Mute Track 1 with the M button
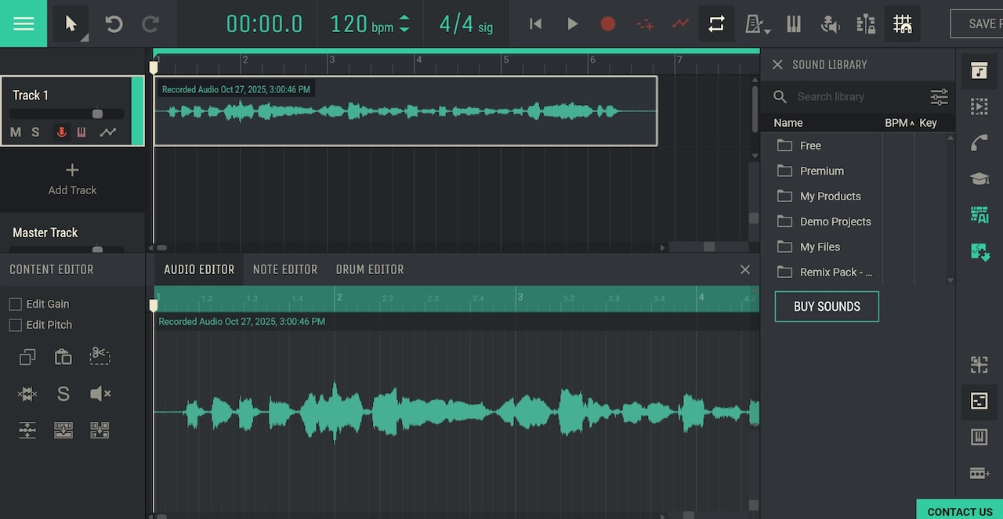This screenshot has width=1003, height=519. (x=16, y=132)
